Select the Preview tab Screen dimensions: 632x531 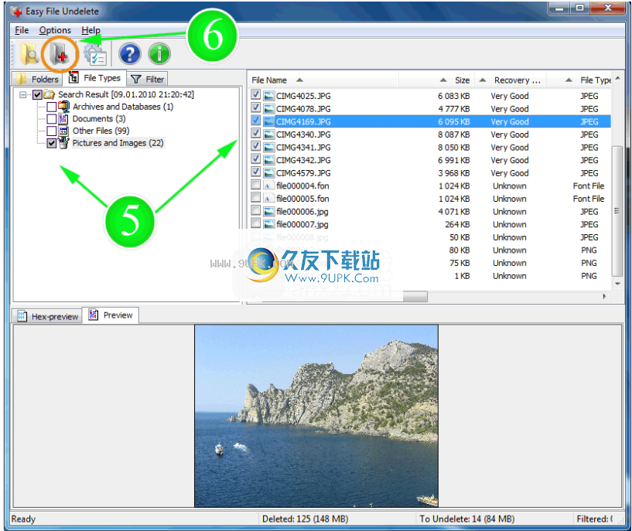[x=111, y=315]
